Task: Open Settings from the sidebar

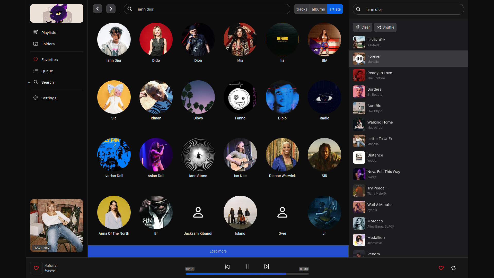Action: pos(49,98)
